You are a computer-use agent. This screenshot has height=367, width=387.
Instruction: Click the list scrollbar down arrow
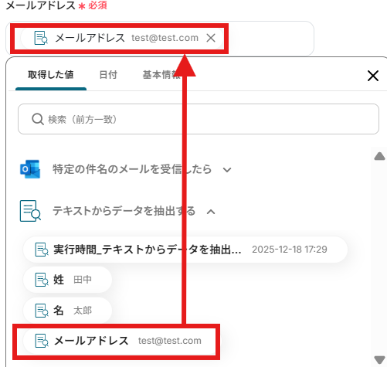[379, 359]
